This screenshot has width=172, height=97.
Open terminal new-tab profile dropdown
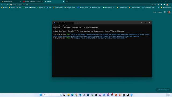pyautogui.click(x=79, y=23)
